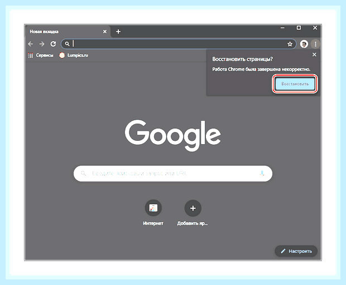Screen dimensions: 346x285
Task: Open the Сервисы apps shortcut
Action: pos(41,55)
